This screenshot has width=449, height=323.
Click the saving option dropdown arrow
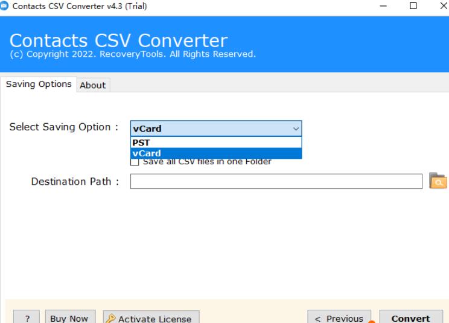coord(296,129)
